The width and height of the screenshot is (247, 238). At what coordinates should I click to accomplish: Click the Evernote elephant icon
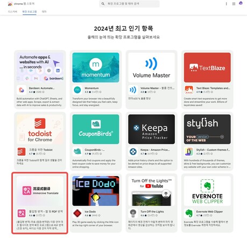point(189,213)
